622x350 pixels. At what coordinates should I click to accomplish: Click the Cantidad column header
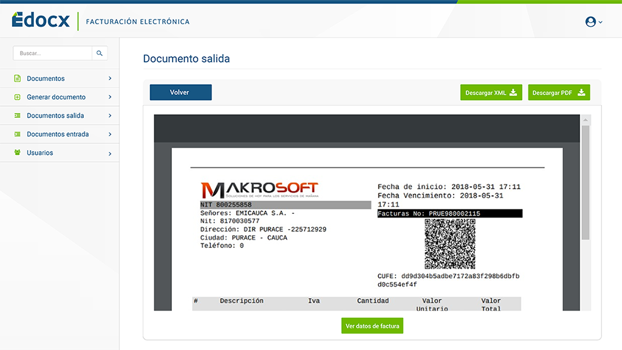[x=373, y=301]
